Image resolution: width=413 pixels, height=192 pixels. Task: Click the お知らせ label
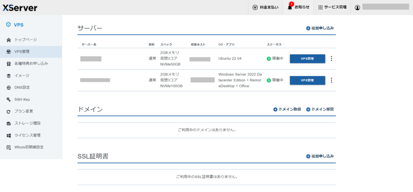[x=302, y=7]
